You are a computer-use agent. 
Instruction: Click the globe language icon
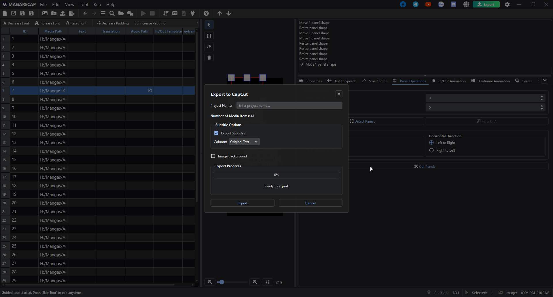[x=466, y=4]
